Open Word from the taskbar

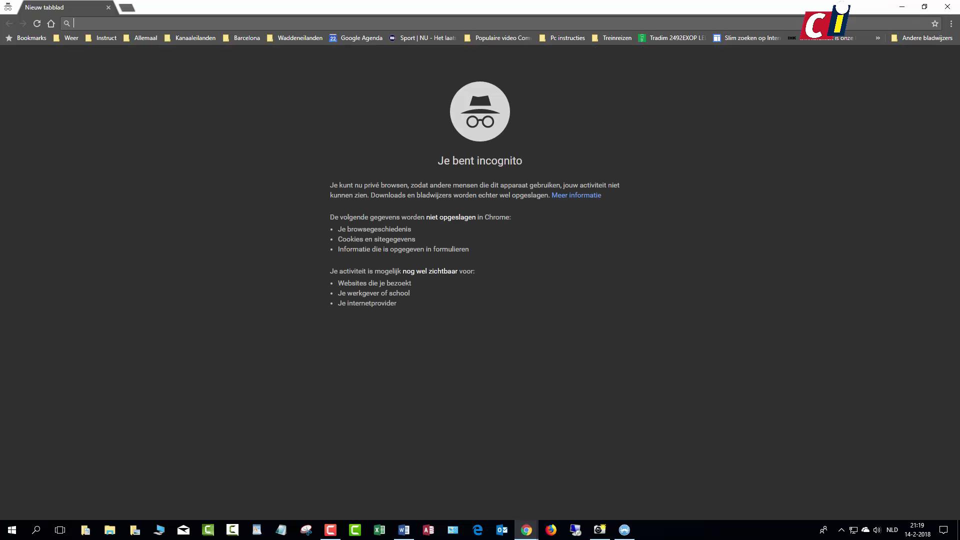pyautogui.click(x=403, y=530)
